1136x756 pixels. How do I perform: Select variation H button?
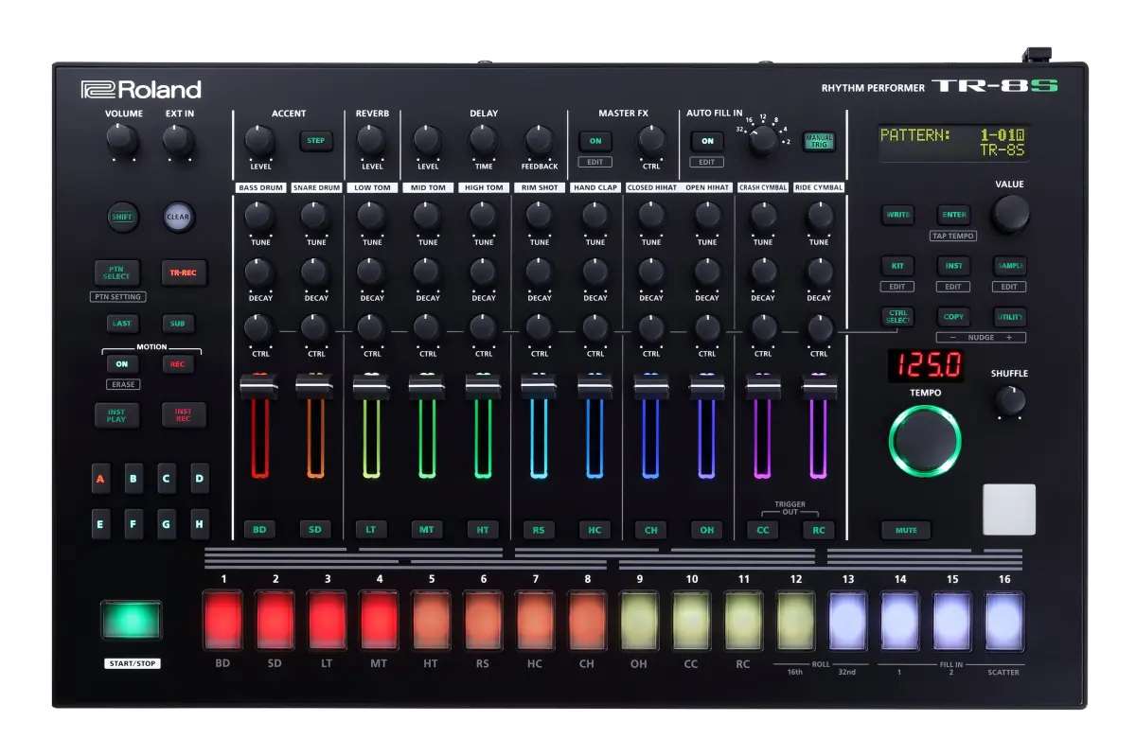(x=200, y=523)
